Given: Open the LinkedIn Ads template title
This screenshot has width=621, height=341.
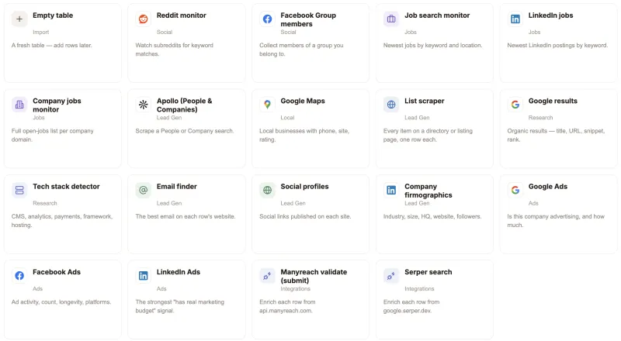Looking at the screenshot, I should pyautogui.click(x=179, y=272).
